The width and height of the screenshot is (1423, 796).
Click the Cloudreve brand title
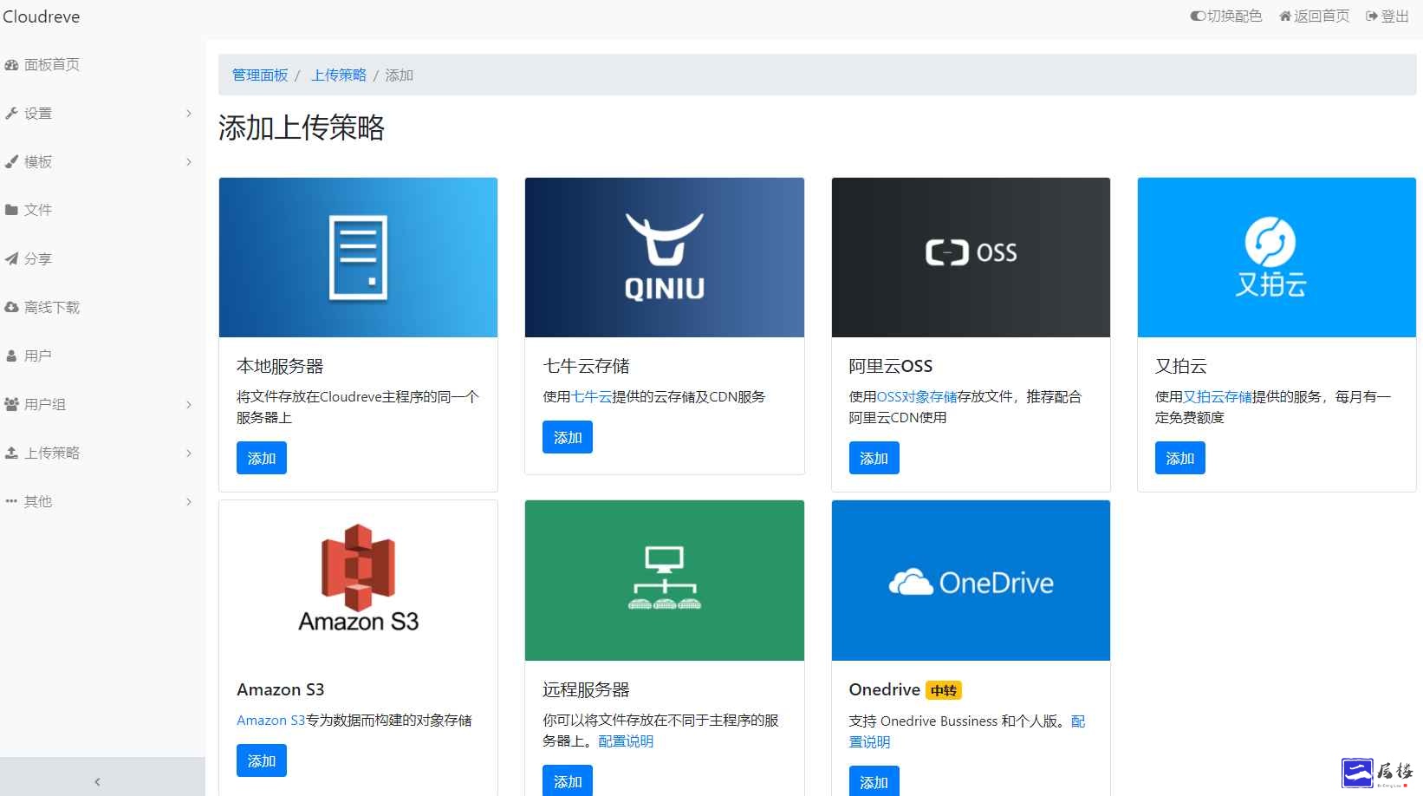pyautogui.click(x=41, y=16)
